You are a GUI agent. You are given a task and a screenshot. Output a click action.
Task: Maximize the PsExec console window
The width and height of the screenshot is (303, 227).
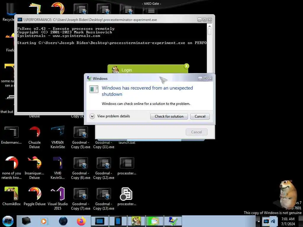pyautogui.click(x=204, y=20)
